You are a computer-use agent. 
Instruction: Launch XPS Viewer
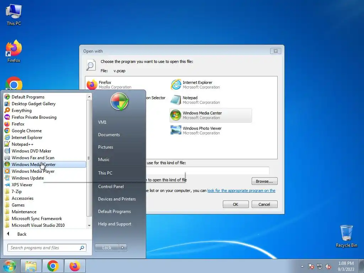[22, 184]
